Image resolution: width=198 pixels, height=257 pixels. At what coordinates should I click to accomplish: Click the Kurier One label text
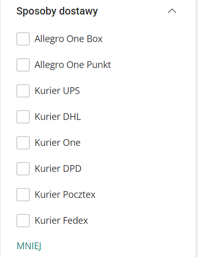[x=58, y=143]
